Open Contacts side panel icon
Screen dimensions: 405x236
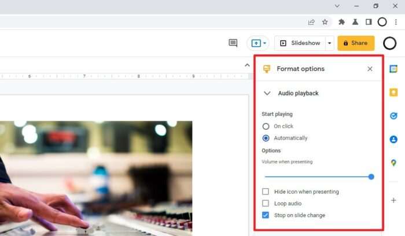[x=393, y=140]
